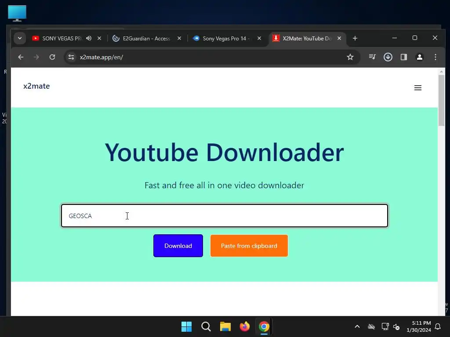Open the notifications bell icon
Viewport: 450px width, 337px height.
pyautogui.click(x=438, y=326)
